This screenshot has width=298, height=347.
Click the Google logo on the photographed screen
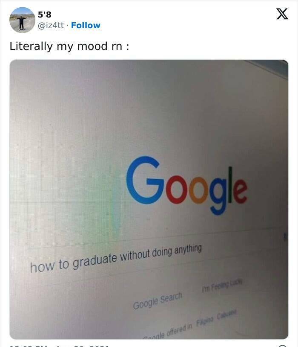(x=186, y=185)
